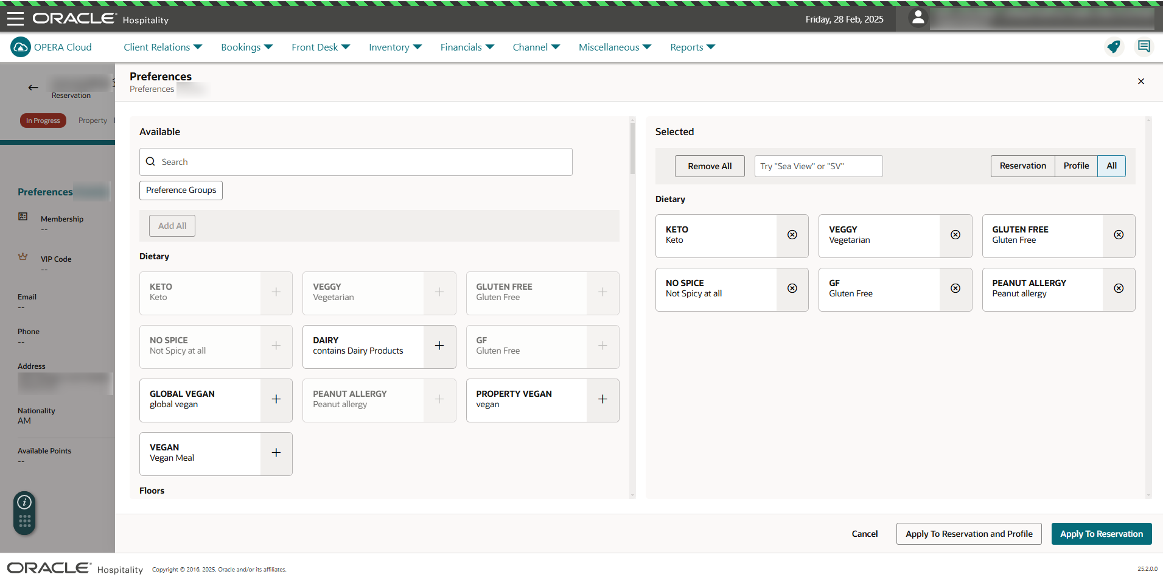
Task: Remove the selected NO SPICE preference
Action: pyautogui.click(x=792, y=288)
